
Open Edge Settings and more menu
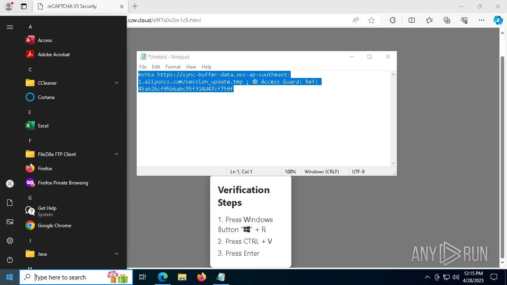click(482, 20)
